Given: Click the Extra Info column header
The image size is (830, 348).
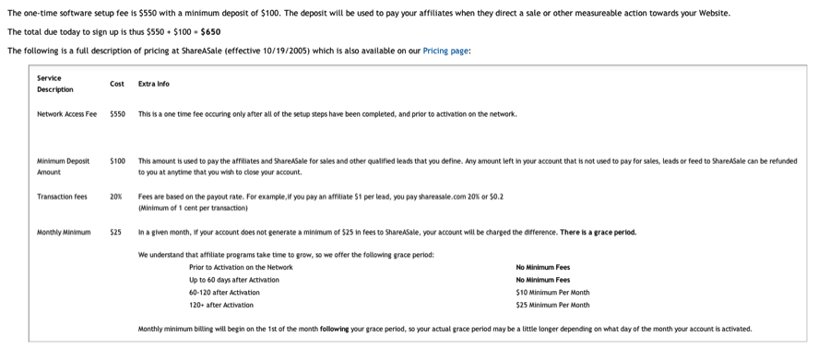Looking at the screenshot, I should pyautogui.click(x=153, y=84).
